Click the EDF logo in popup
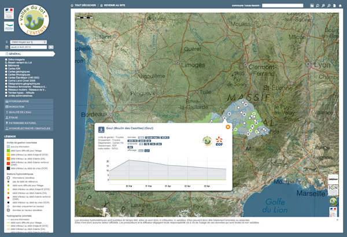This screenshot has height=237, width=347. click(219, 141)
